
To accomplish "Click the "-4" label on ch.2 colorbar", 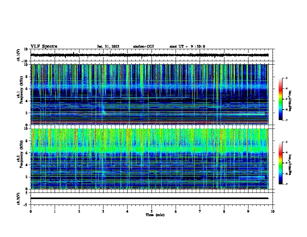I will point(286,153).
